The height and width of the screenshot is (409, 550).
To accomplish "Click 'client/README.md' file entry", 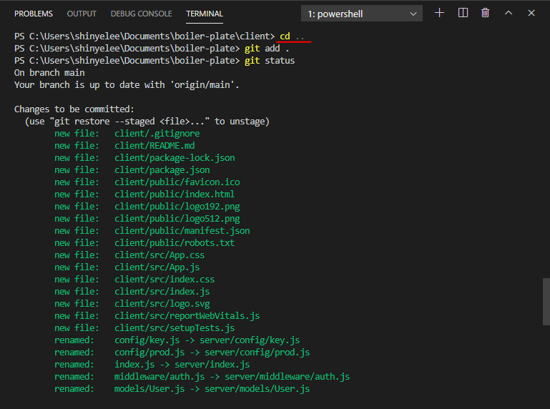I will pyautogui.click(x=154, y=146).
